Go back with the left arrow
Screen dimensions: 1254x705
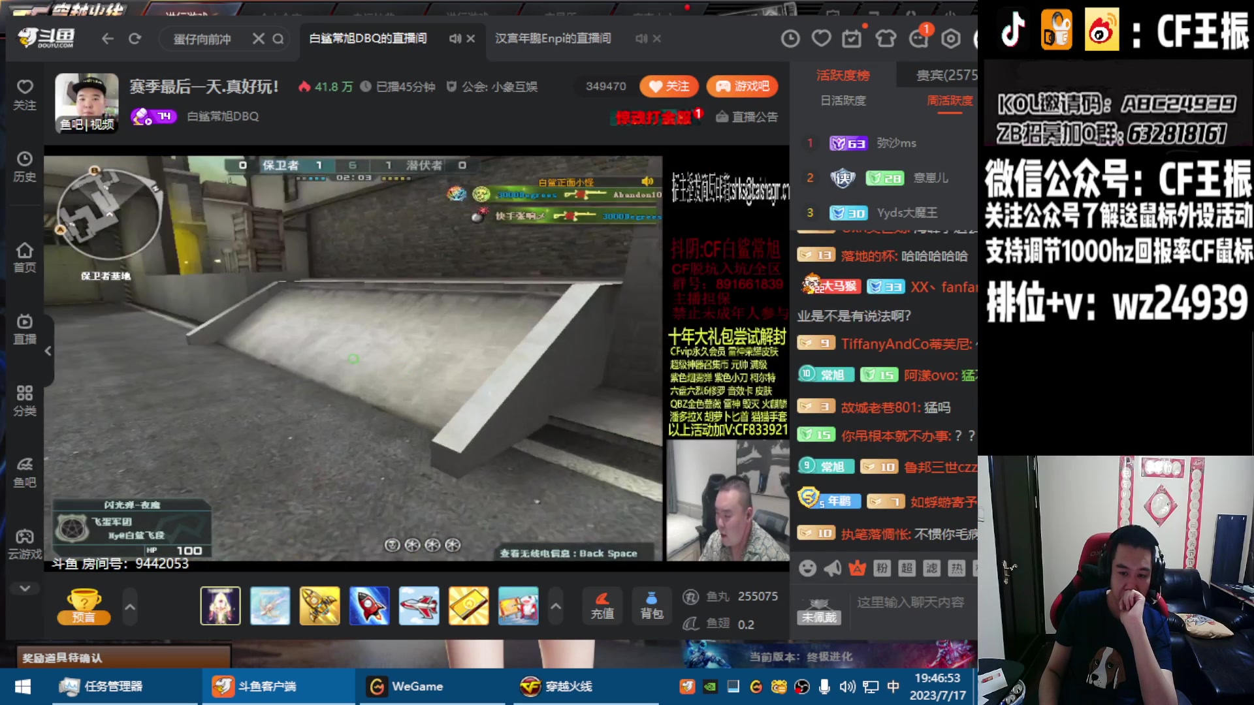pos(107,39)
